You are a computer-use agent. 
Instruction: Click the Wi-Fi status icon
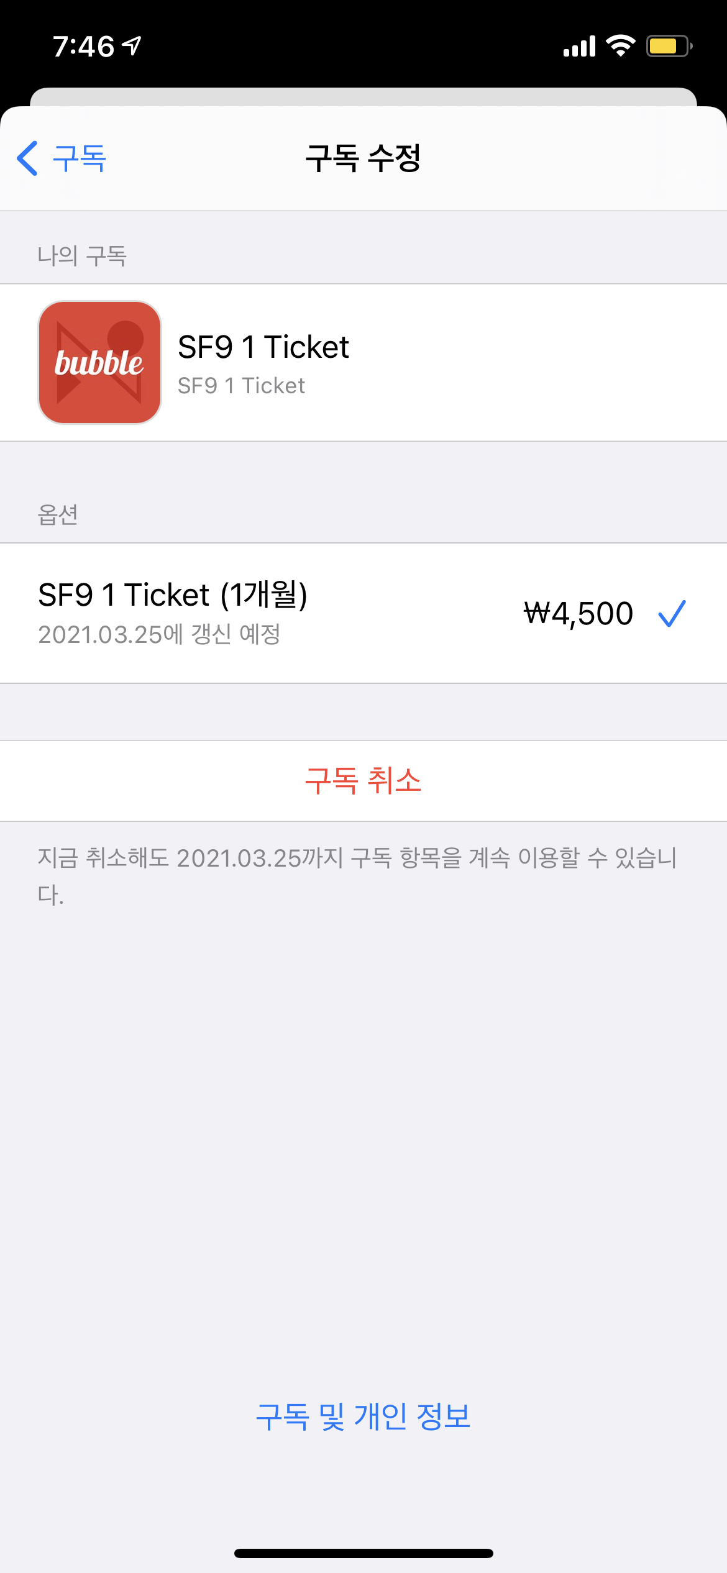[620, 46]
